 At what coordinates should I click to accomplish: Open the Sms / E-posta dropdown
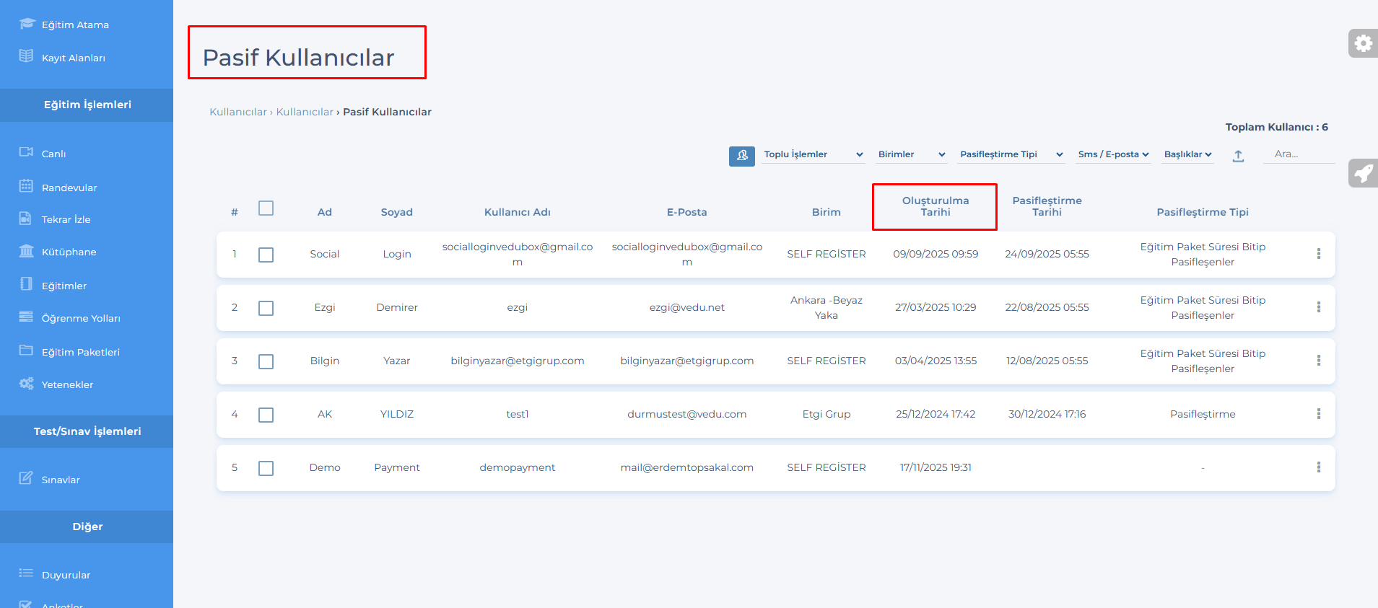pos(1112,154)
